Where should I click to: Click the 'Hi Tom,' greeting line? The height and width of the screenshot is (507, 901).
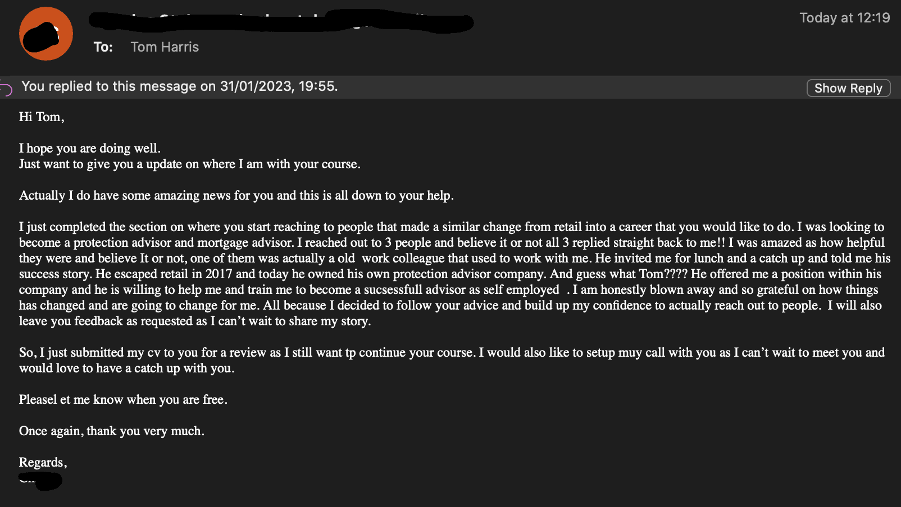click(42, 117)
